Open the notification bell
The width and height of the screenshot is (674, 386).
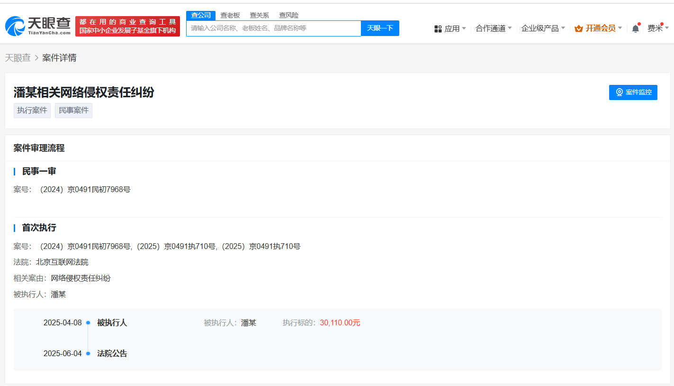(x=636, y=28)
